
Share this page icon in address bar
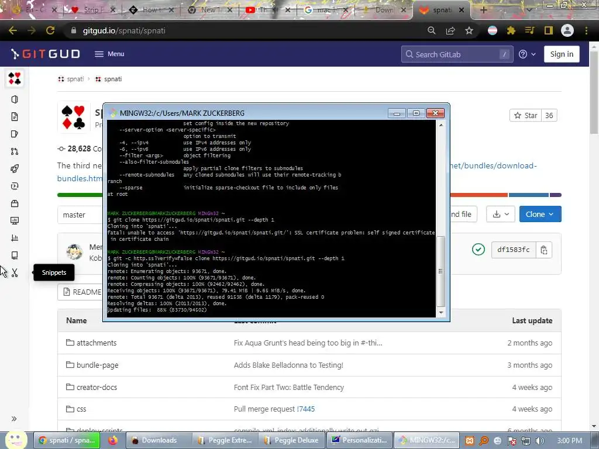tap(450, 30)
